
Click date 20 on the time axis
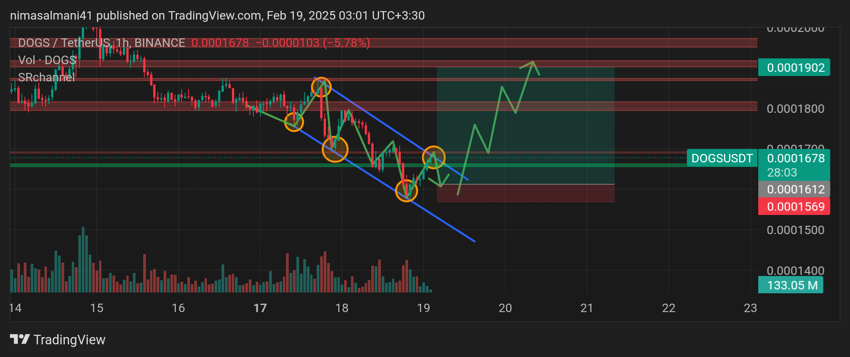505,308
